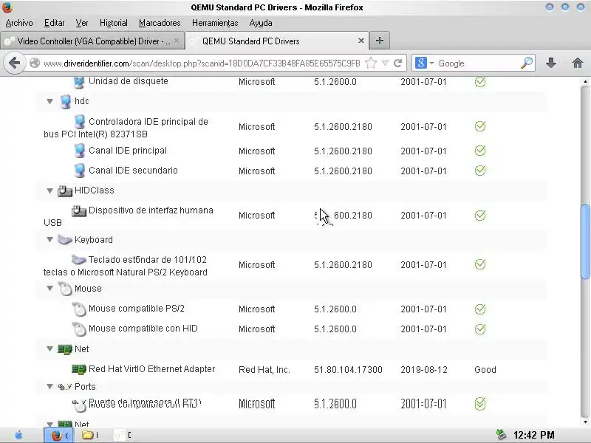The image size is (591, 443).
Task: Bookmark this page with the star icon
Action: [x=371, y=63]
